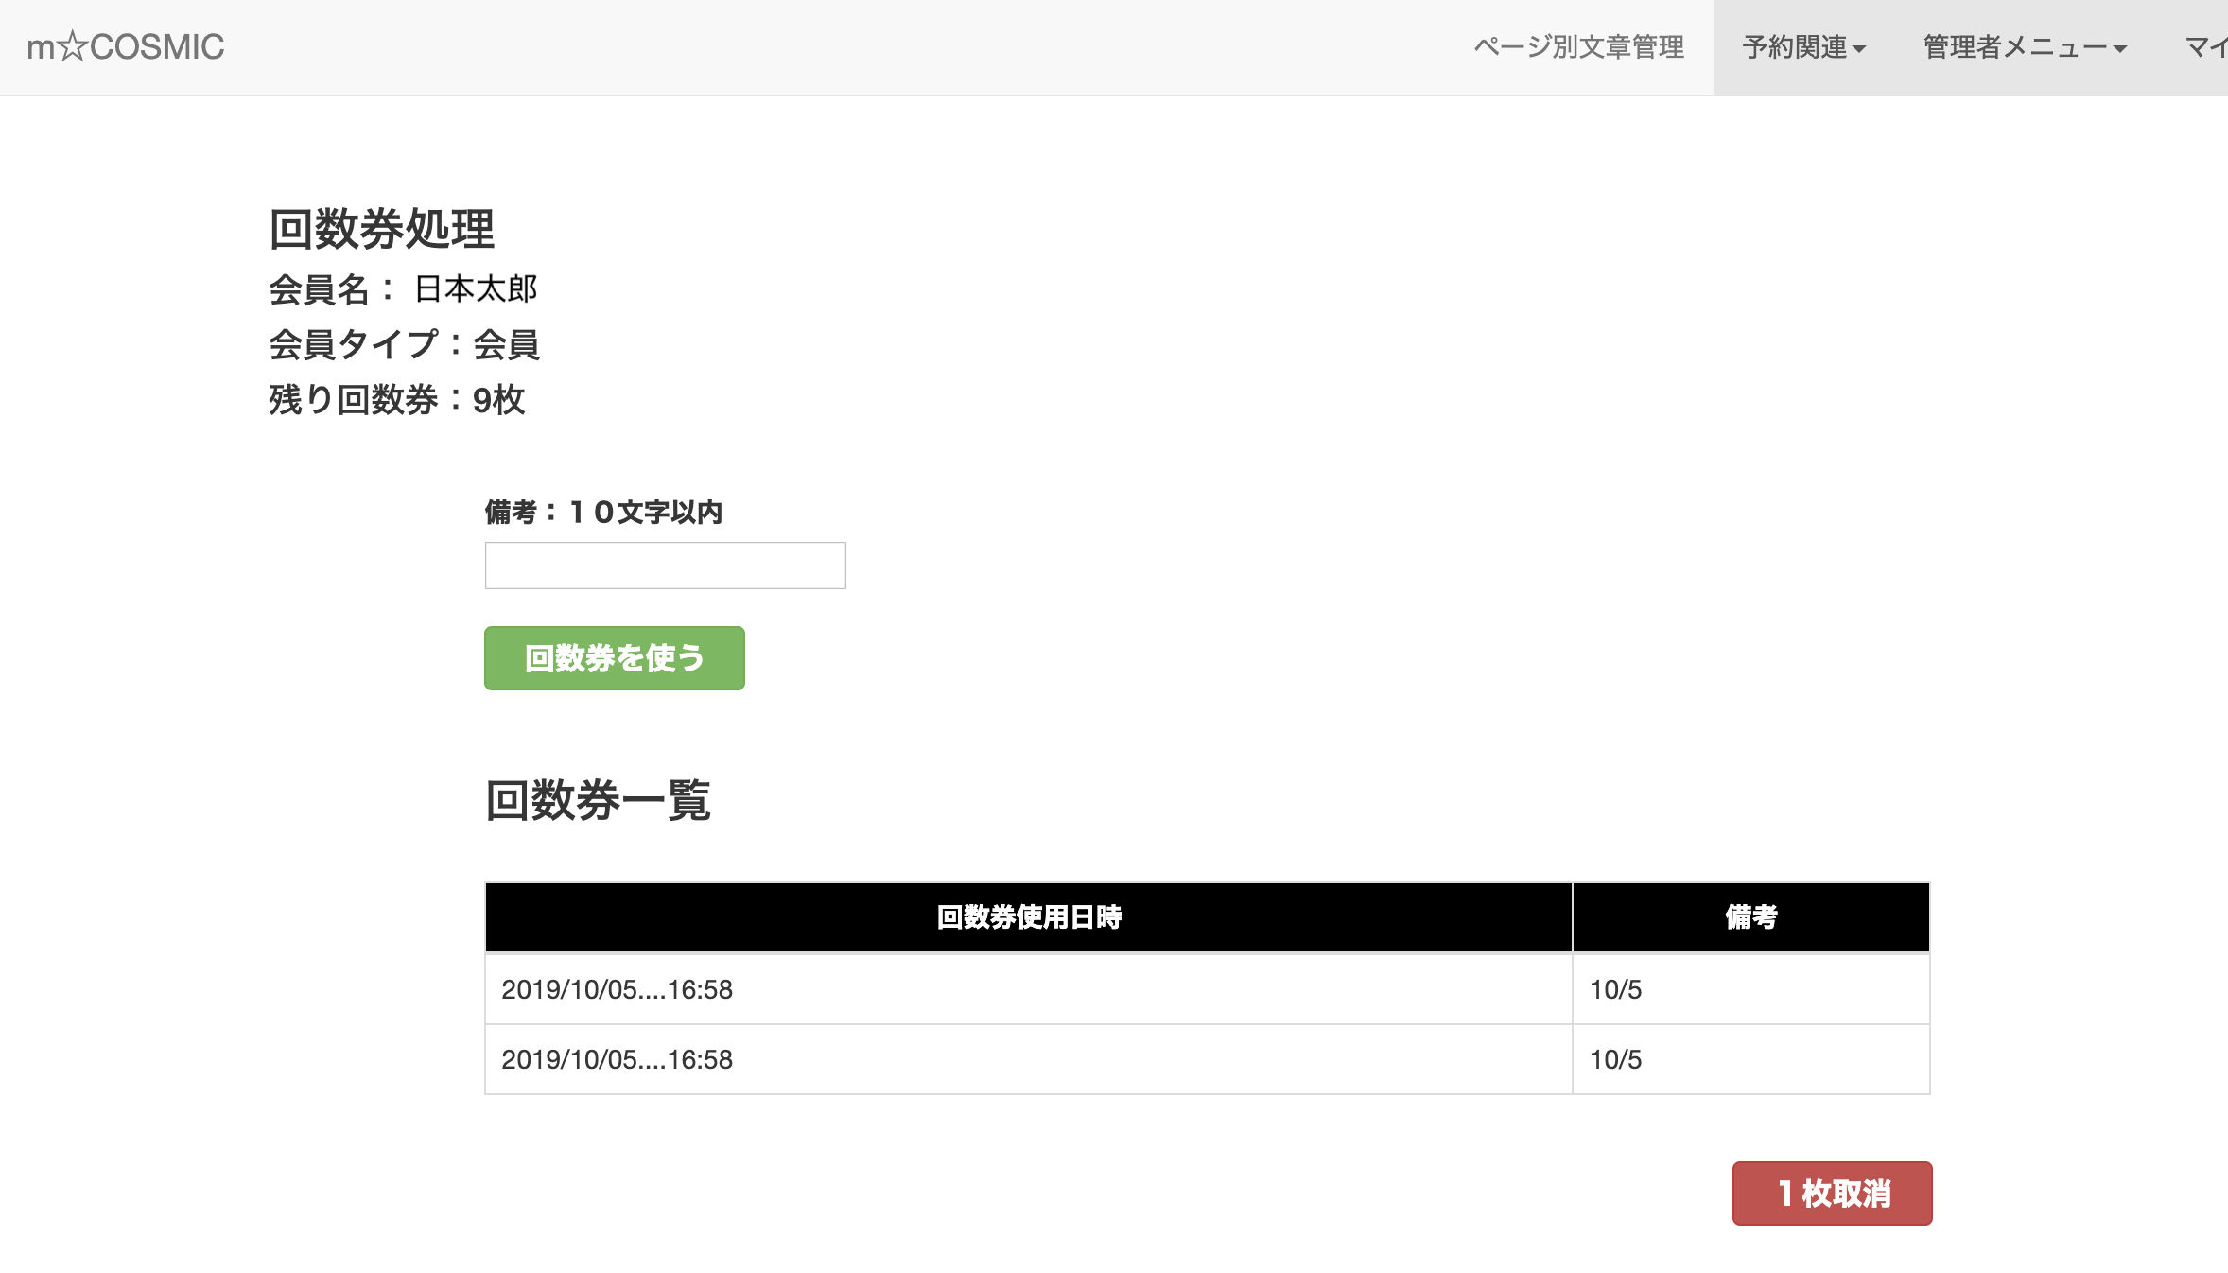This screenshot has width=2228, height=1273.
Task: Click the 回数券一覧 section heading
Action: tap(597, 800)
